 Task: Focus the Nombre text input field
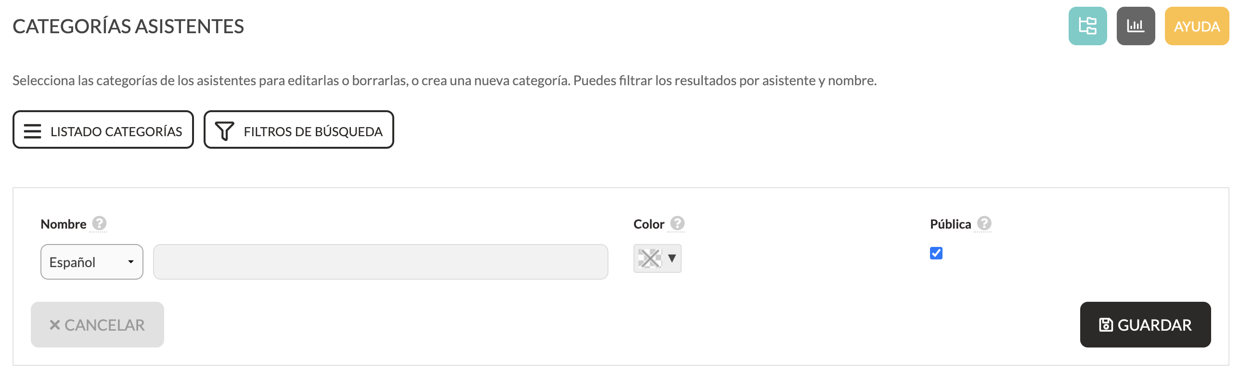(380, 262)
